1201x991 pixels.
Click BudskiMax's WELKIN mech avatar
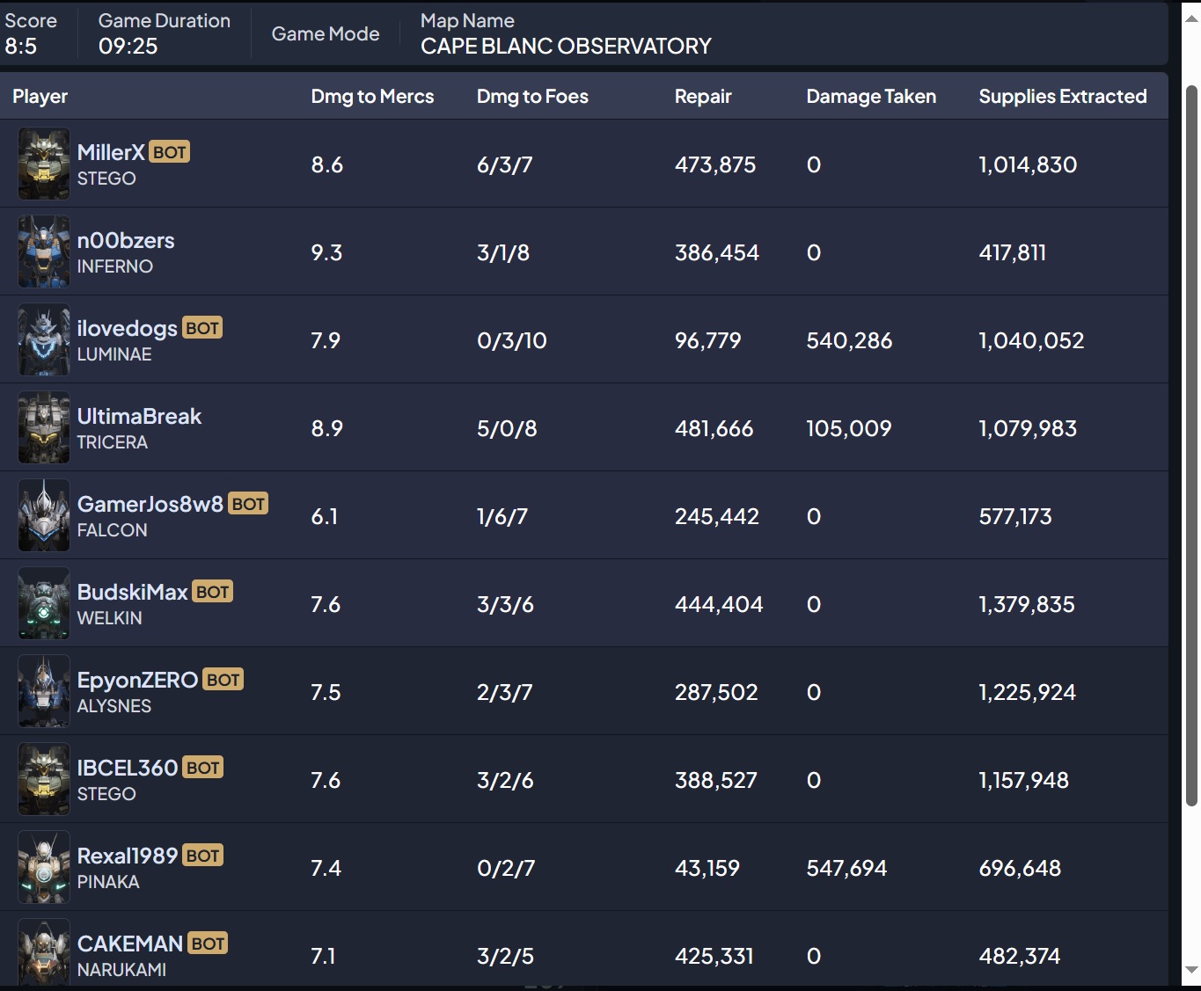tap(44, 603)
